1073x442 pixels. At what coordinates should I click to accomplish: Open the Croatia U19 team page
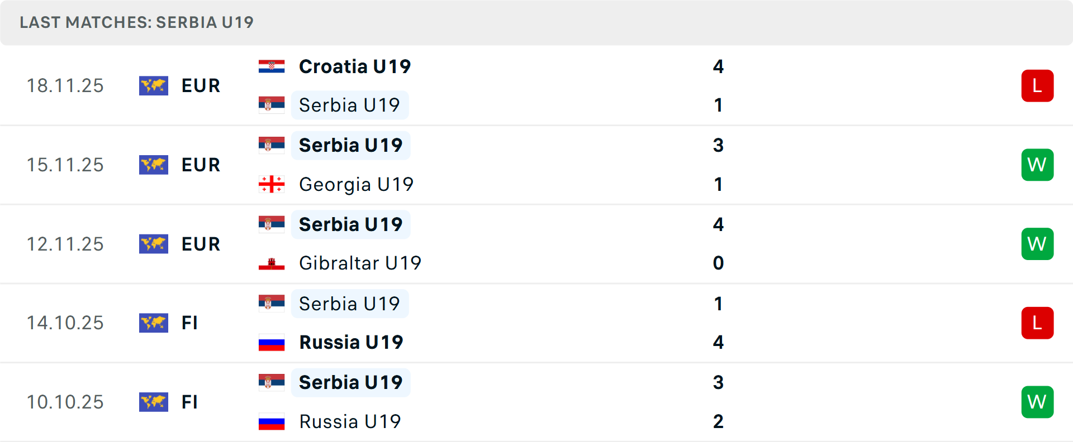coord(354,66)
